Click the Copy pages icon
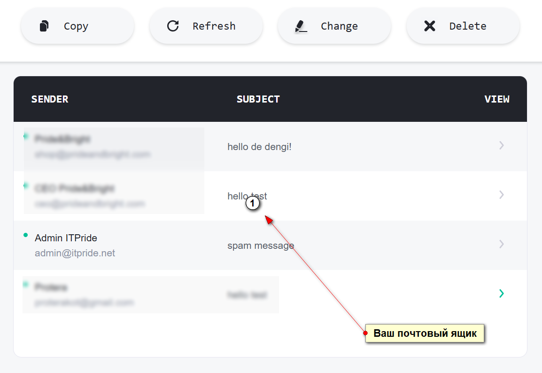Image resolution: width=542 pixels, height=373 pixels. (44, 26)
